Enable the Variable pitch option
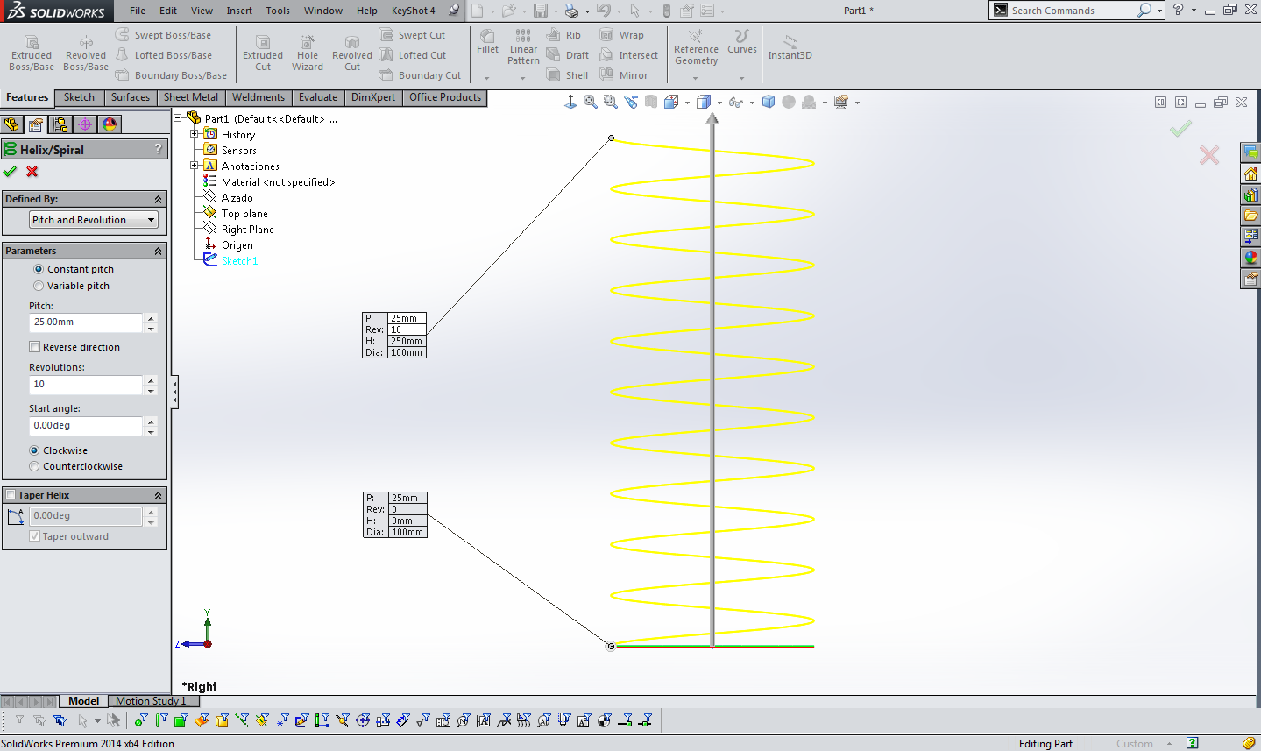This screenshot has height=751, width=1261. tap(39, 286)
